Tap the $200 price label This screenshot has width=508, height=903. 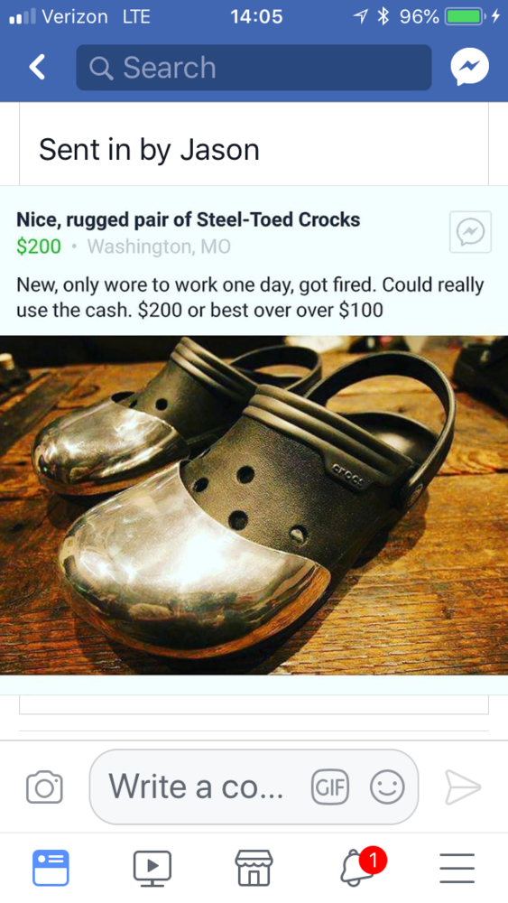pyautogui.click(x=39, y=247)
